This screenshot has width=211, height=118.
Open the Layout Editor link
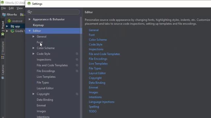click(x=97, y=73)
